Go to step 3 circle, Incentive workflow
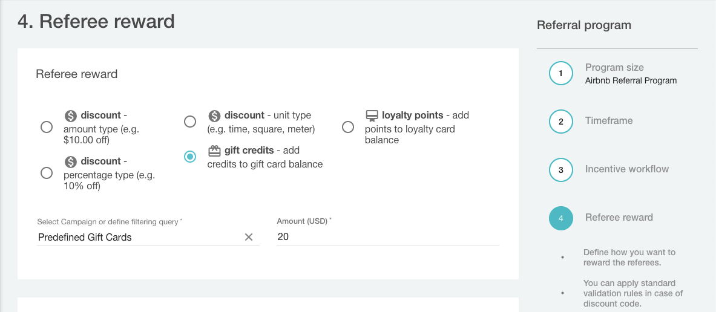 561,170
